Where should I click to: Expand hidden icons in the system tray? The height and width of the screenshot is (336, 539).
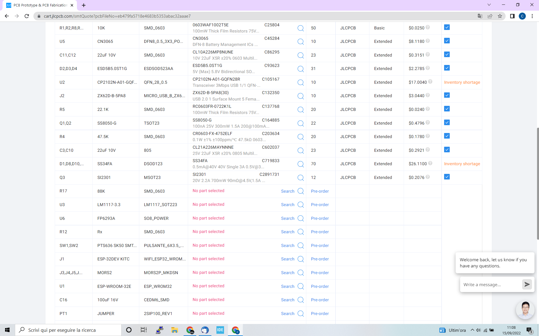coord(472,330)
